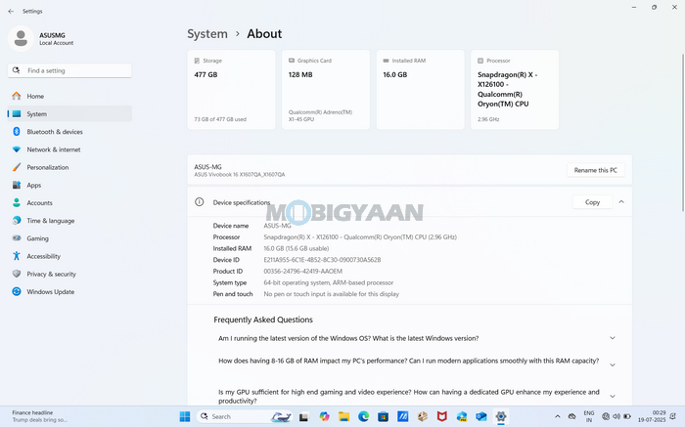Copy the device specifications
This screenshot has width=685, height=427.
pyautogui.click(x=592, y=202)
